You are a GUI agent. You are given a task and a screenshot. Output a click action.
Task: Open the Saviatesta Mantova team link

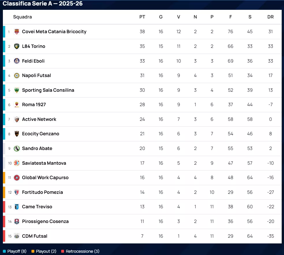point(44,163)
